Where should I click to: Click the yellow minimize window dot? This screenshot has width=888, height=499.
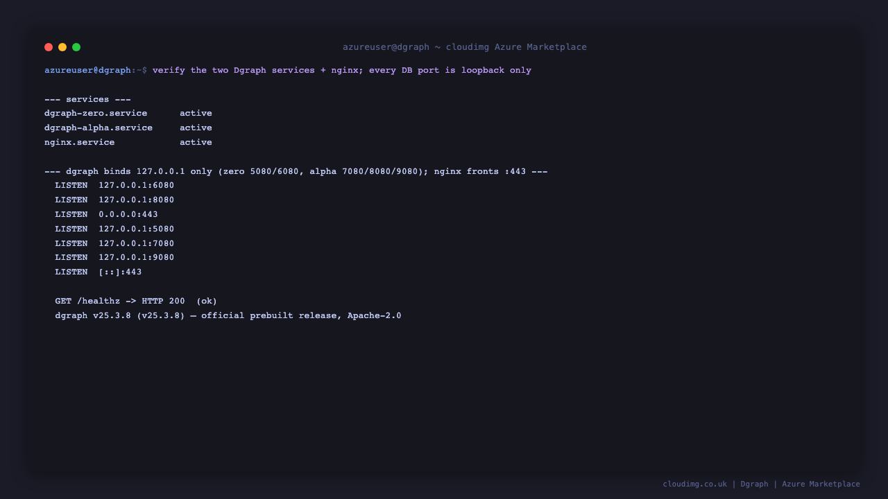coord(62,47)
